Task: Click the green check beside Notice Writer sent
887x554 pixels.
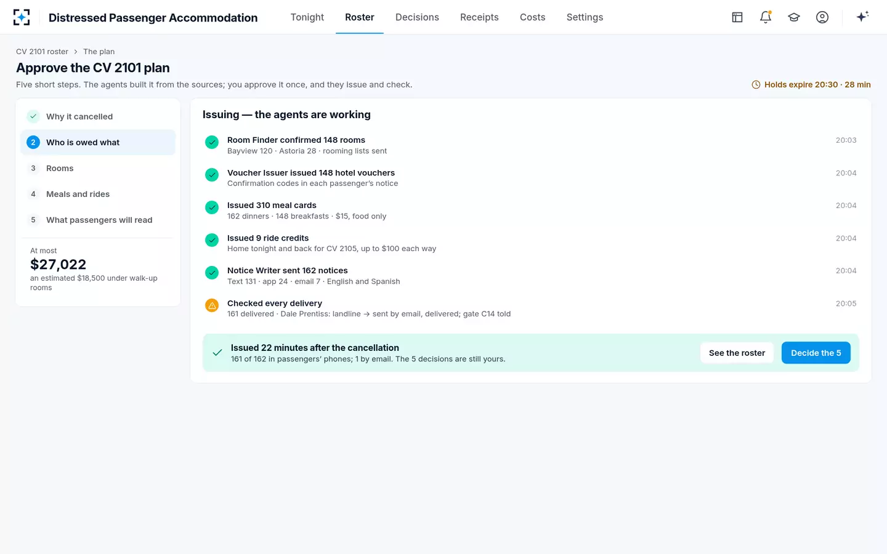Action: point(212,273)
